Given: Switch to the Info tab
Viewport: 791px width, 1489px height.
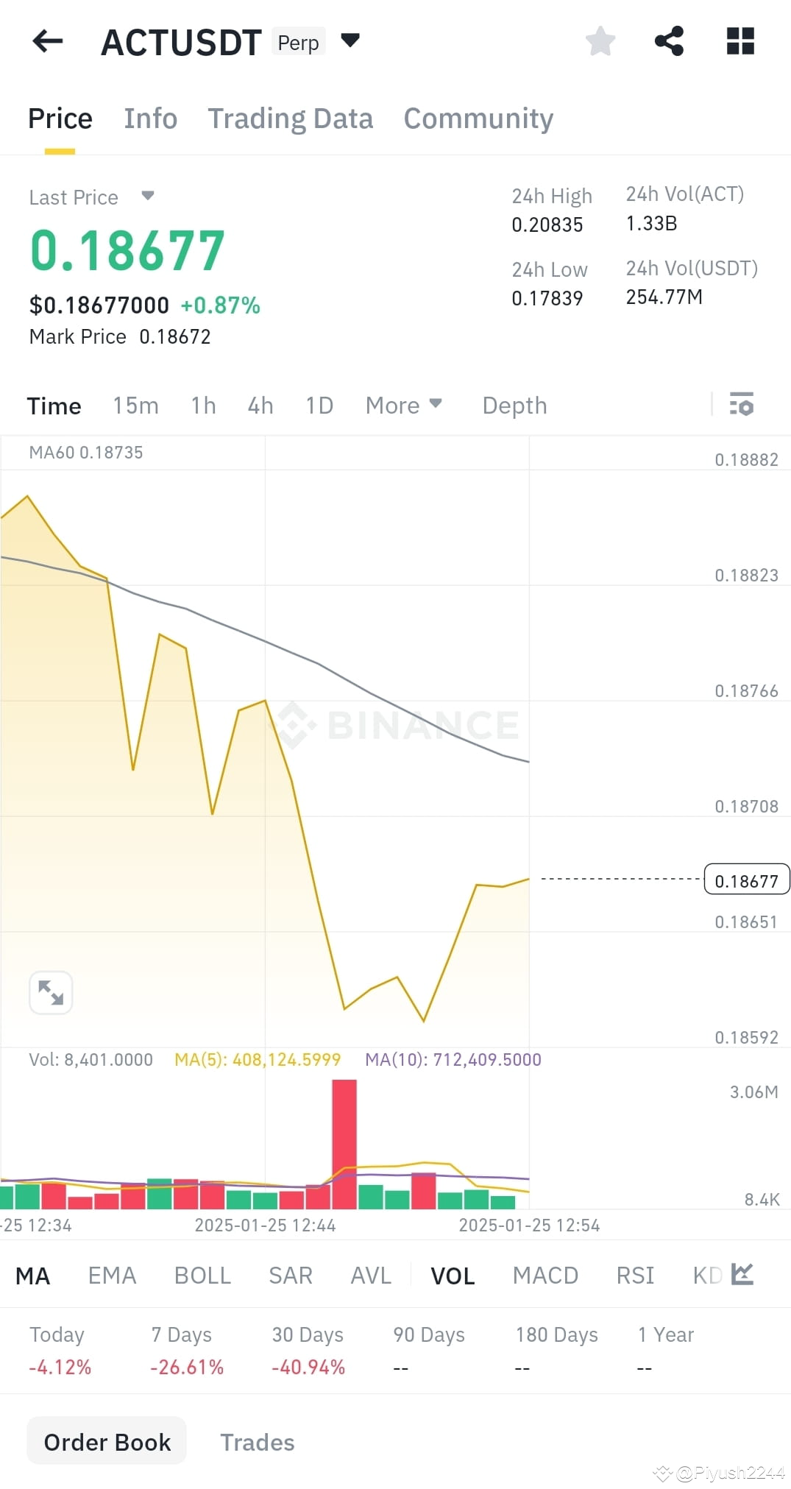Looking at the screenshot, I should click(150, 119).
